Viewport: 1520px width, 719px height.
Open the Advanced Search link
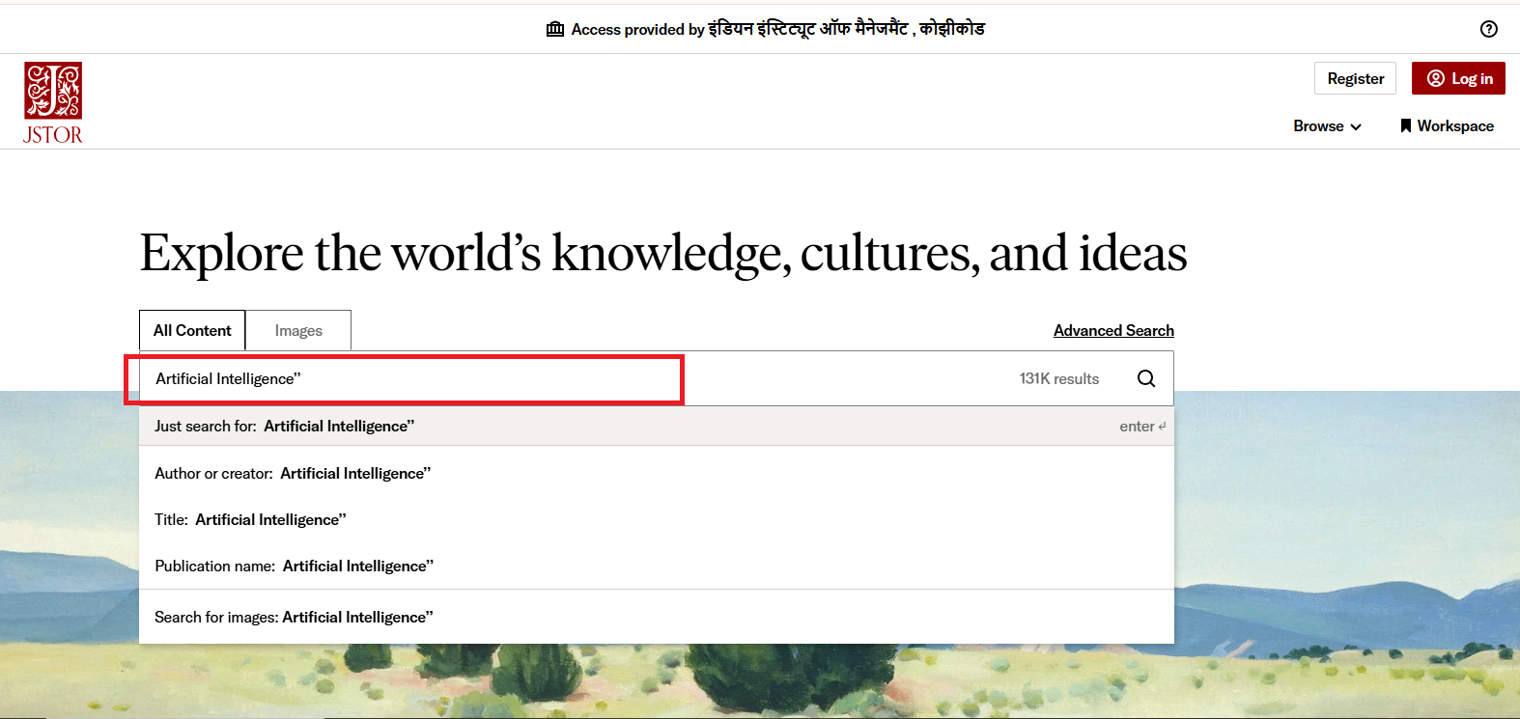(x=1113, y=330)
